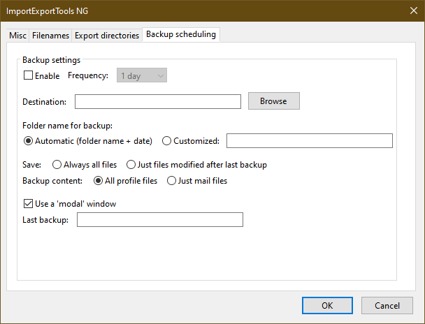Select the Customized folder name radio button
425x324 pixels.
166,141
